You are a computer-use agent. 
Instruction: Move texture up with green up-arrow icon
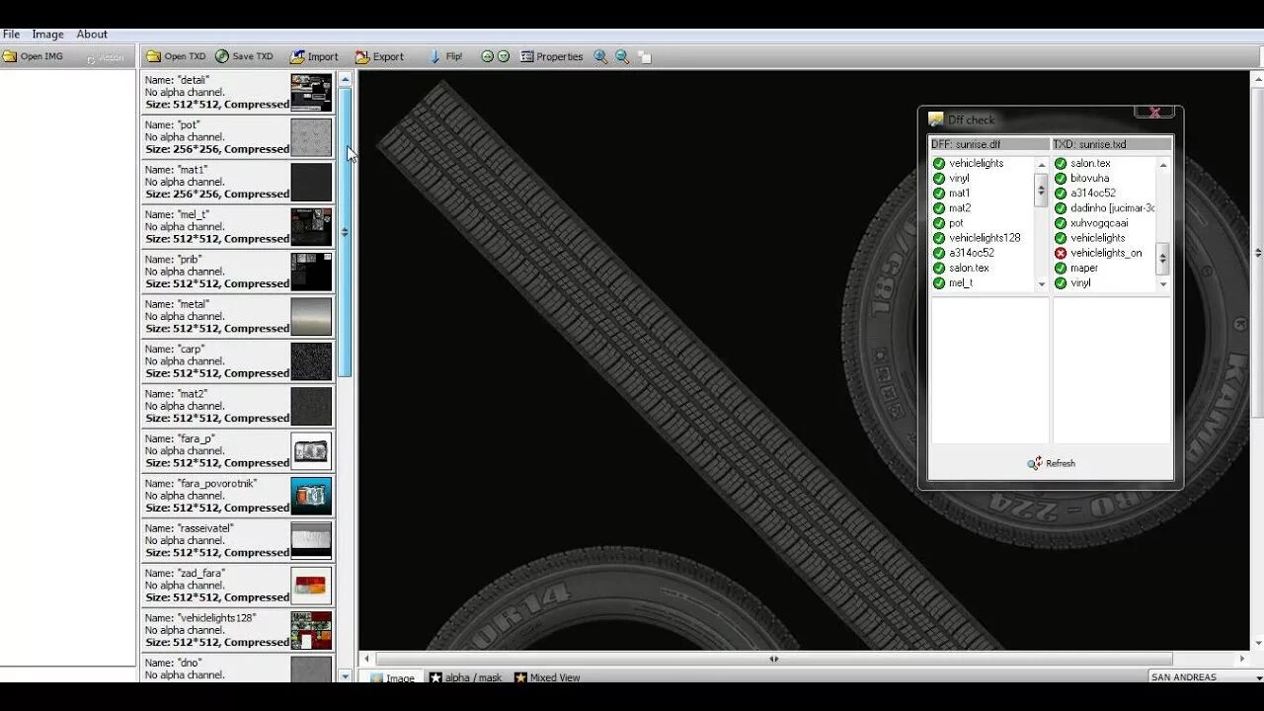487,57
